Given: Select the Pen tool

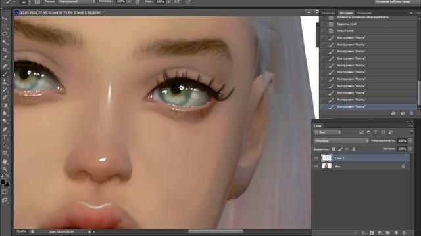Looking at the screenshot, I should (x=5, y=130).
